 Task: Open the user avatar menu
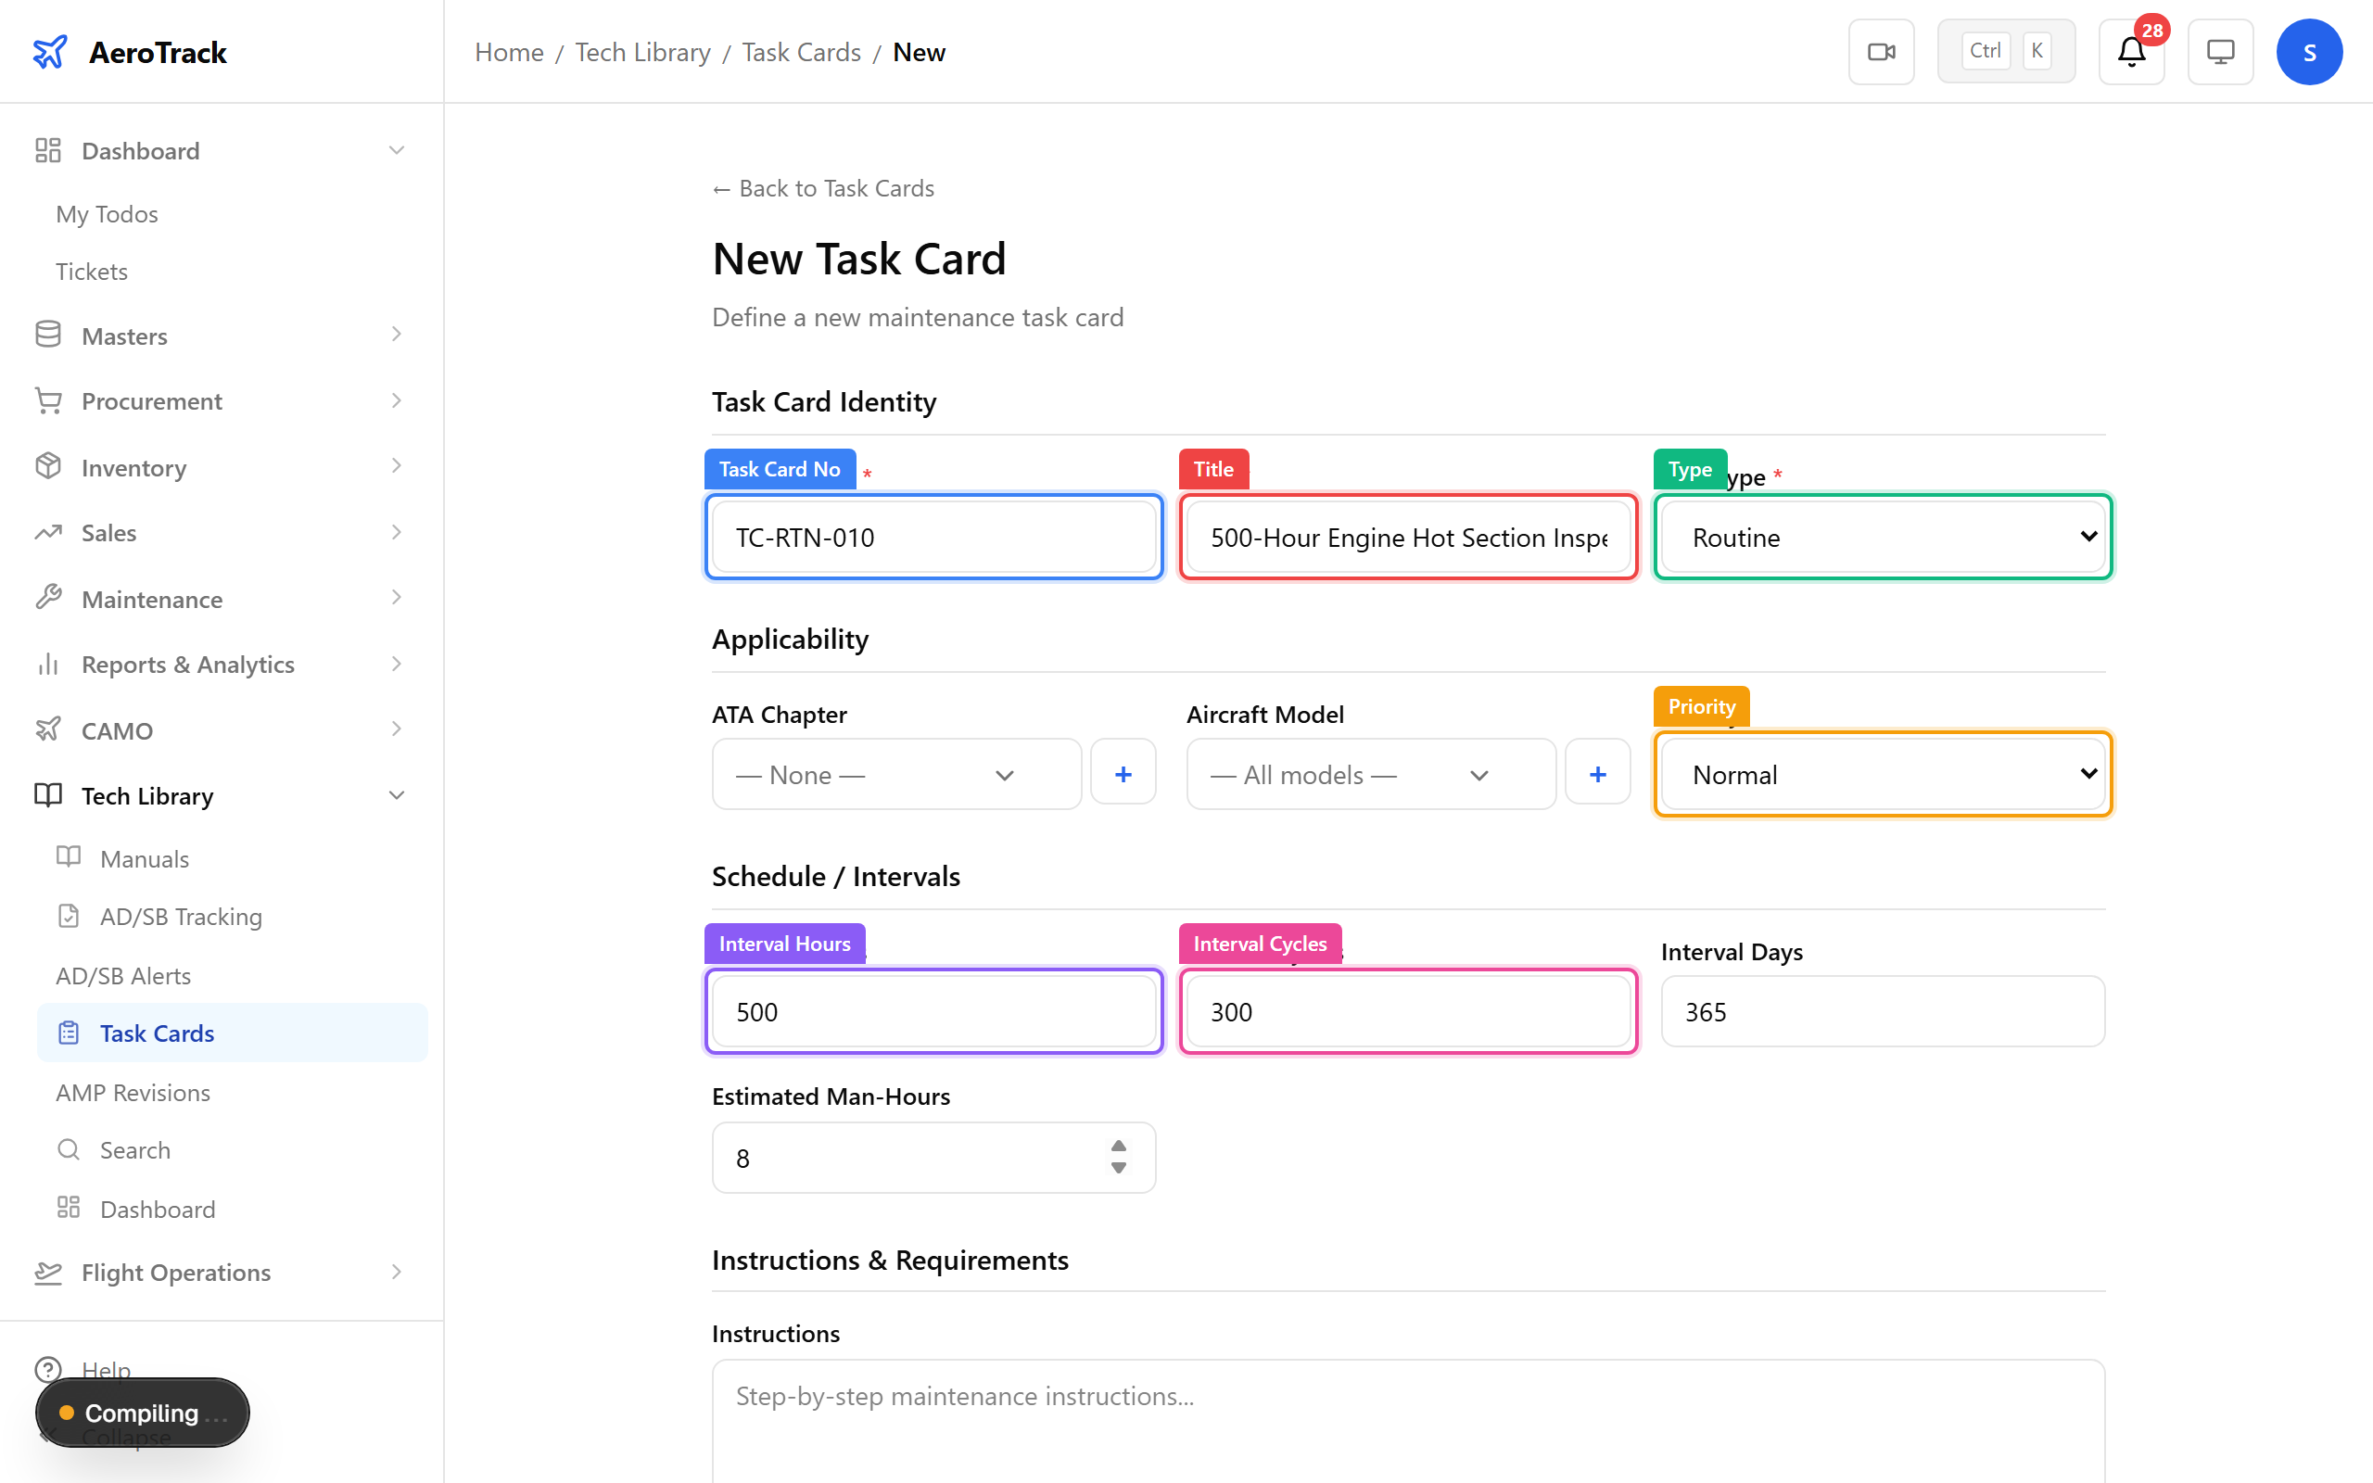[2309, 51]
